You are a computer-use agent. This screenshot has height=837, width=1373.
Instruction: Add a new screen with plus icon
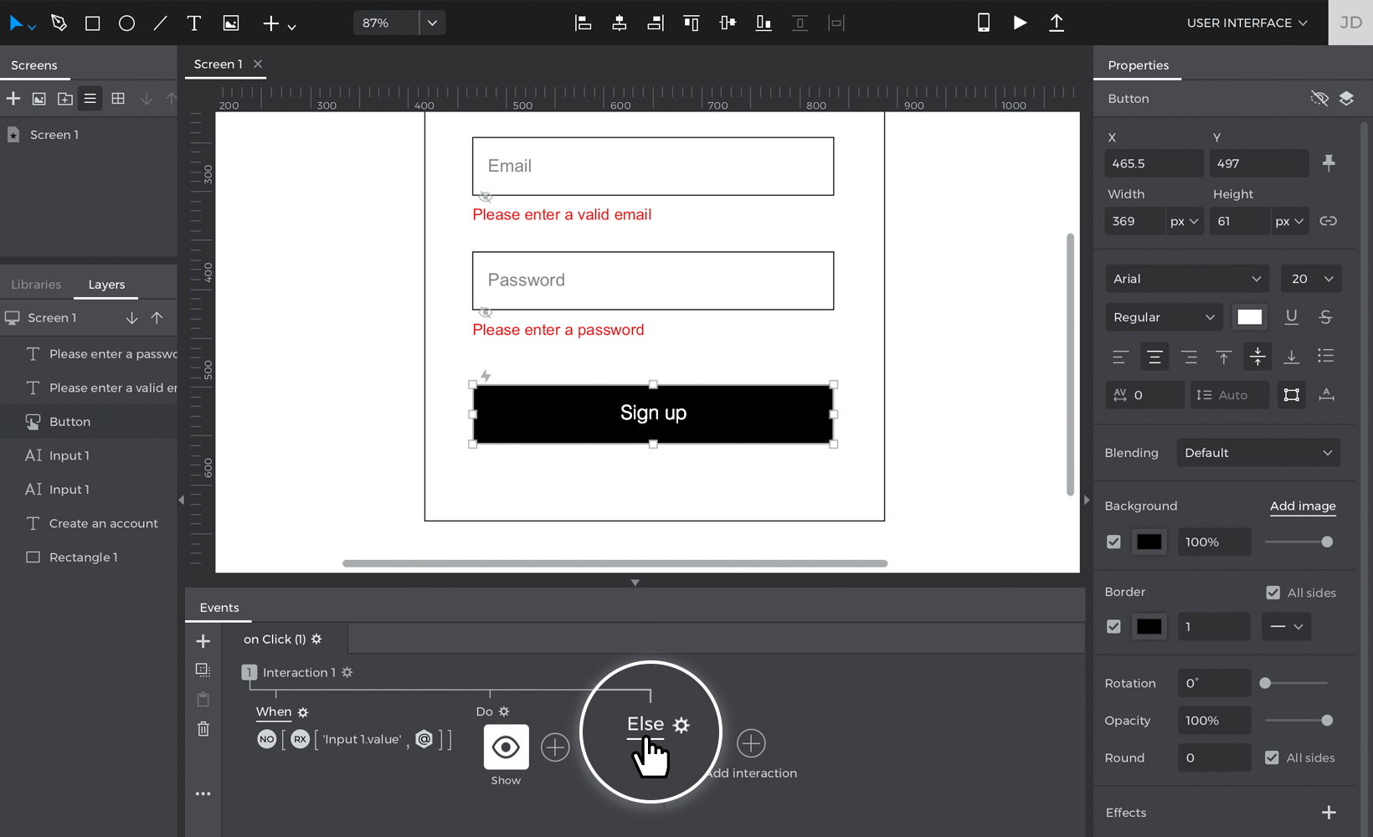pyautogui.click(x=13, y=99)
